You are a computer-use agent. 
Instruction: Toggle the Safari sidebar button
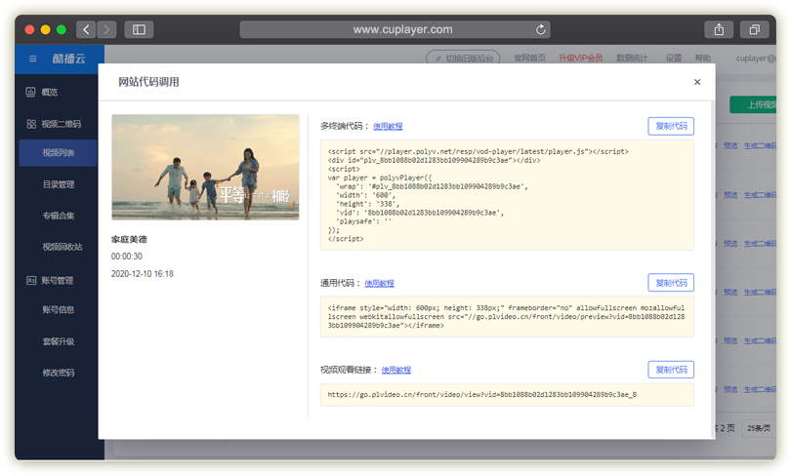pos(139,29)
